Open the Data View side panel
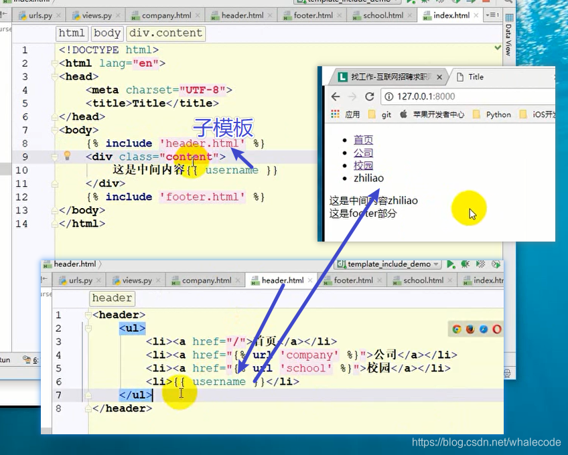 pyautogui.click(x=508, y=34)
